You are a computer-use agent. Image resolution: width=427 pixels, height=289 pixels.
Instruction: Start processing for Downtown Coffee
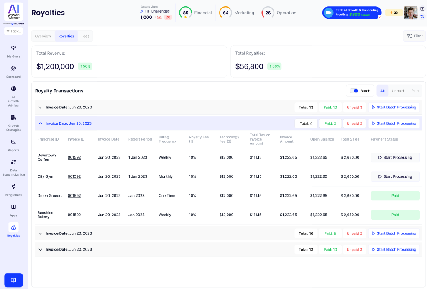tap(395, 158)
